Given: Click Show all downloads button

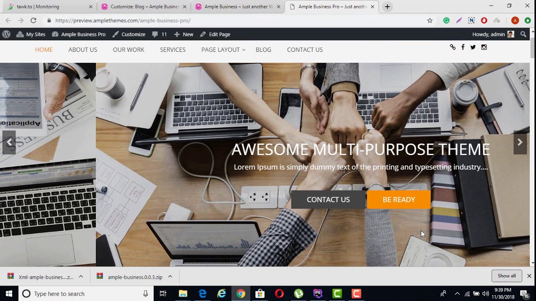Looking at the screenshot, I should tap(507, 276).
